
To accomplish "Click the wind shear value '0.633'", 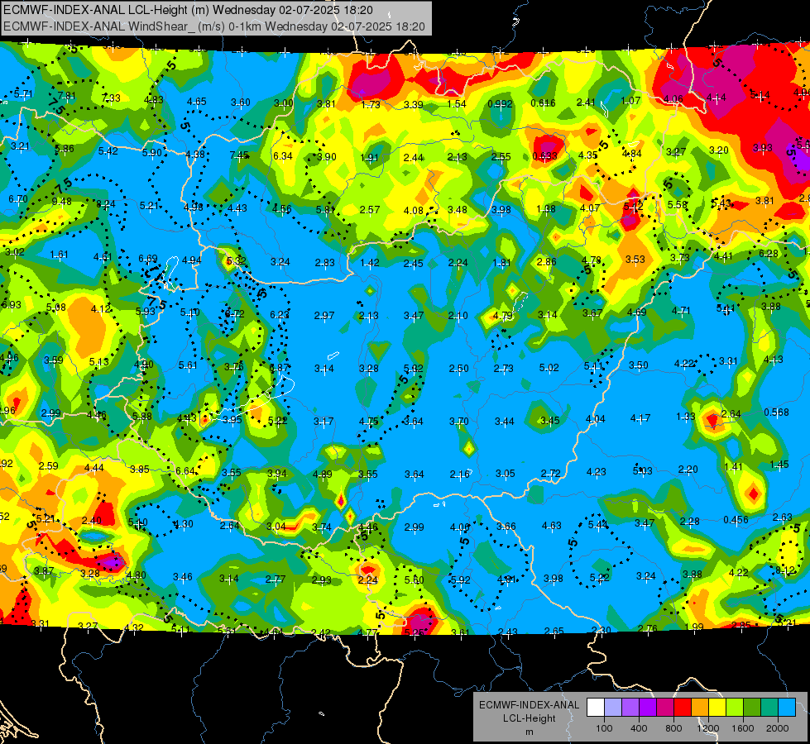I will [x=545, y=156].
